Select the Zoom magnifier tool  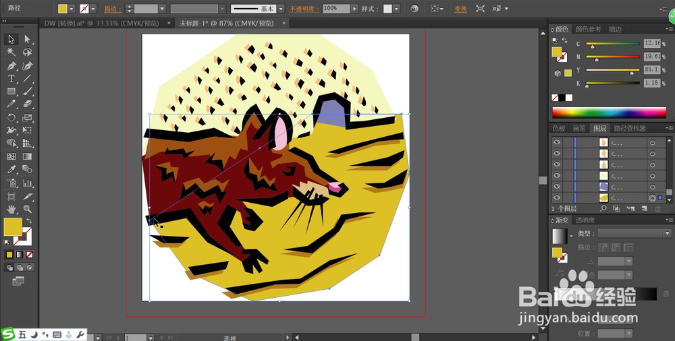(28, 209)
